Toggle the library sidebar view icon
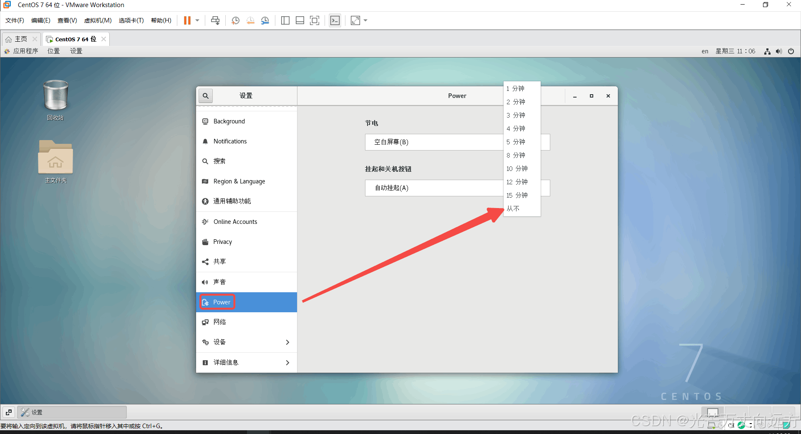Viewport: 801px width, 434px height. point(285,20)
